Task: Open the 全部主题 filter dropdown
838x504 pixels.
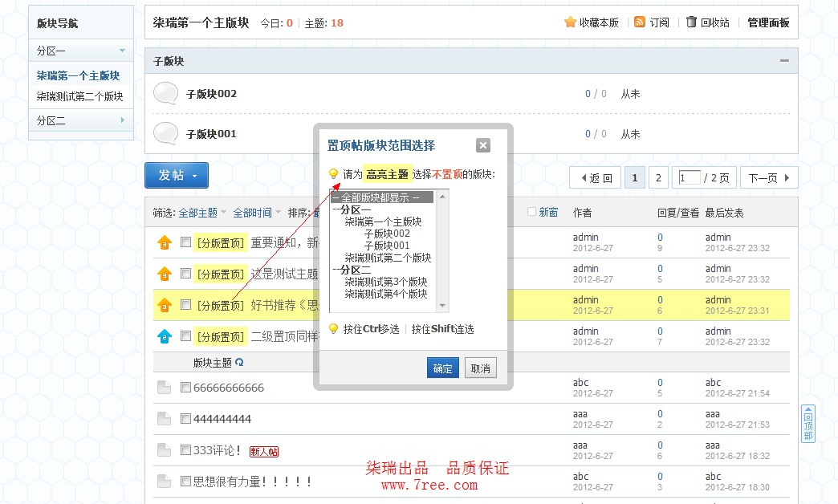Action: [202, 213]
